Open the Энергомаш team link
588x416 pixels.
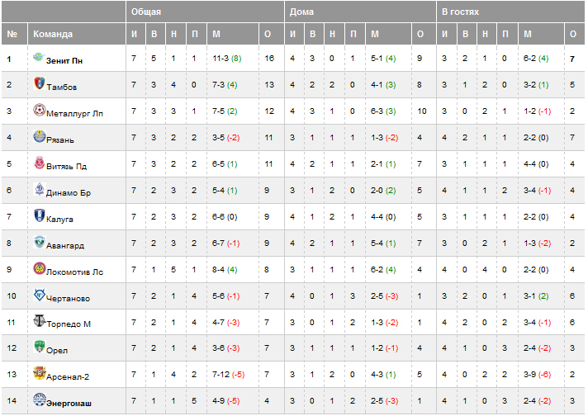[70, 403]
